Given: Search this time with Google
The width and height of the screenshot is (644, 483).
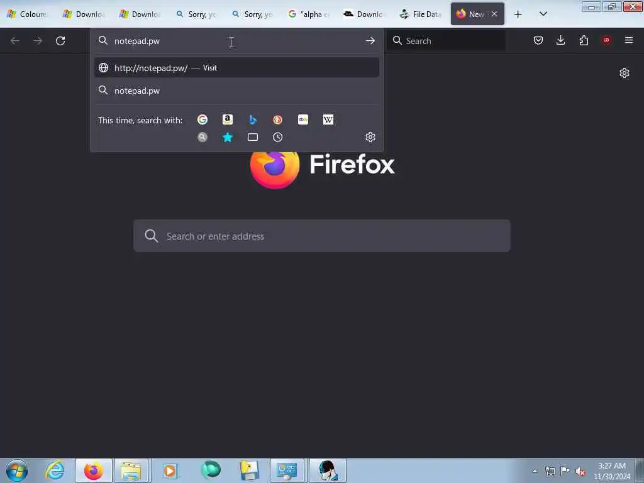Looking at the screenshot, I should click(x=202, y=119).
